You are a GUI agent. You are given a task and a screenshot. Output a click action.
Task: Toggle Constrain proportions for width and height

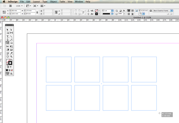click(37, 12)
